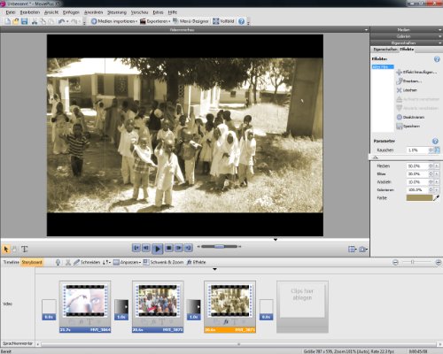Click the Farbe color swatch
This screenshot has width=443, height=354.
(419, 198)
